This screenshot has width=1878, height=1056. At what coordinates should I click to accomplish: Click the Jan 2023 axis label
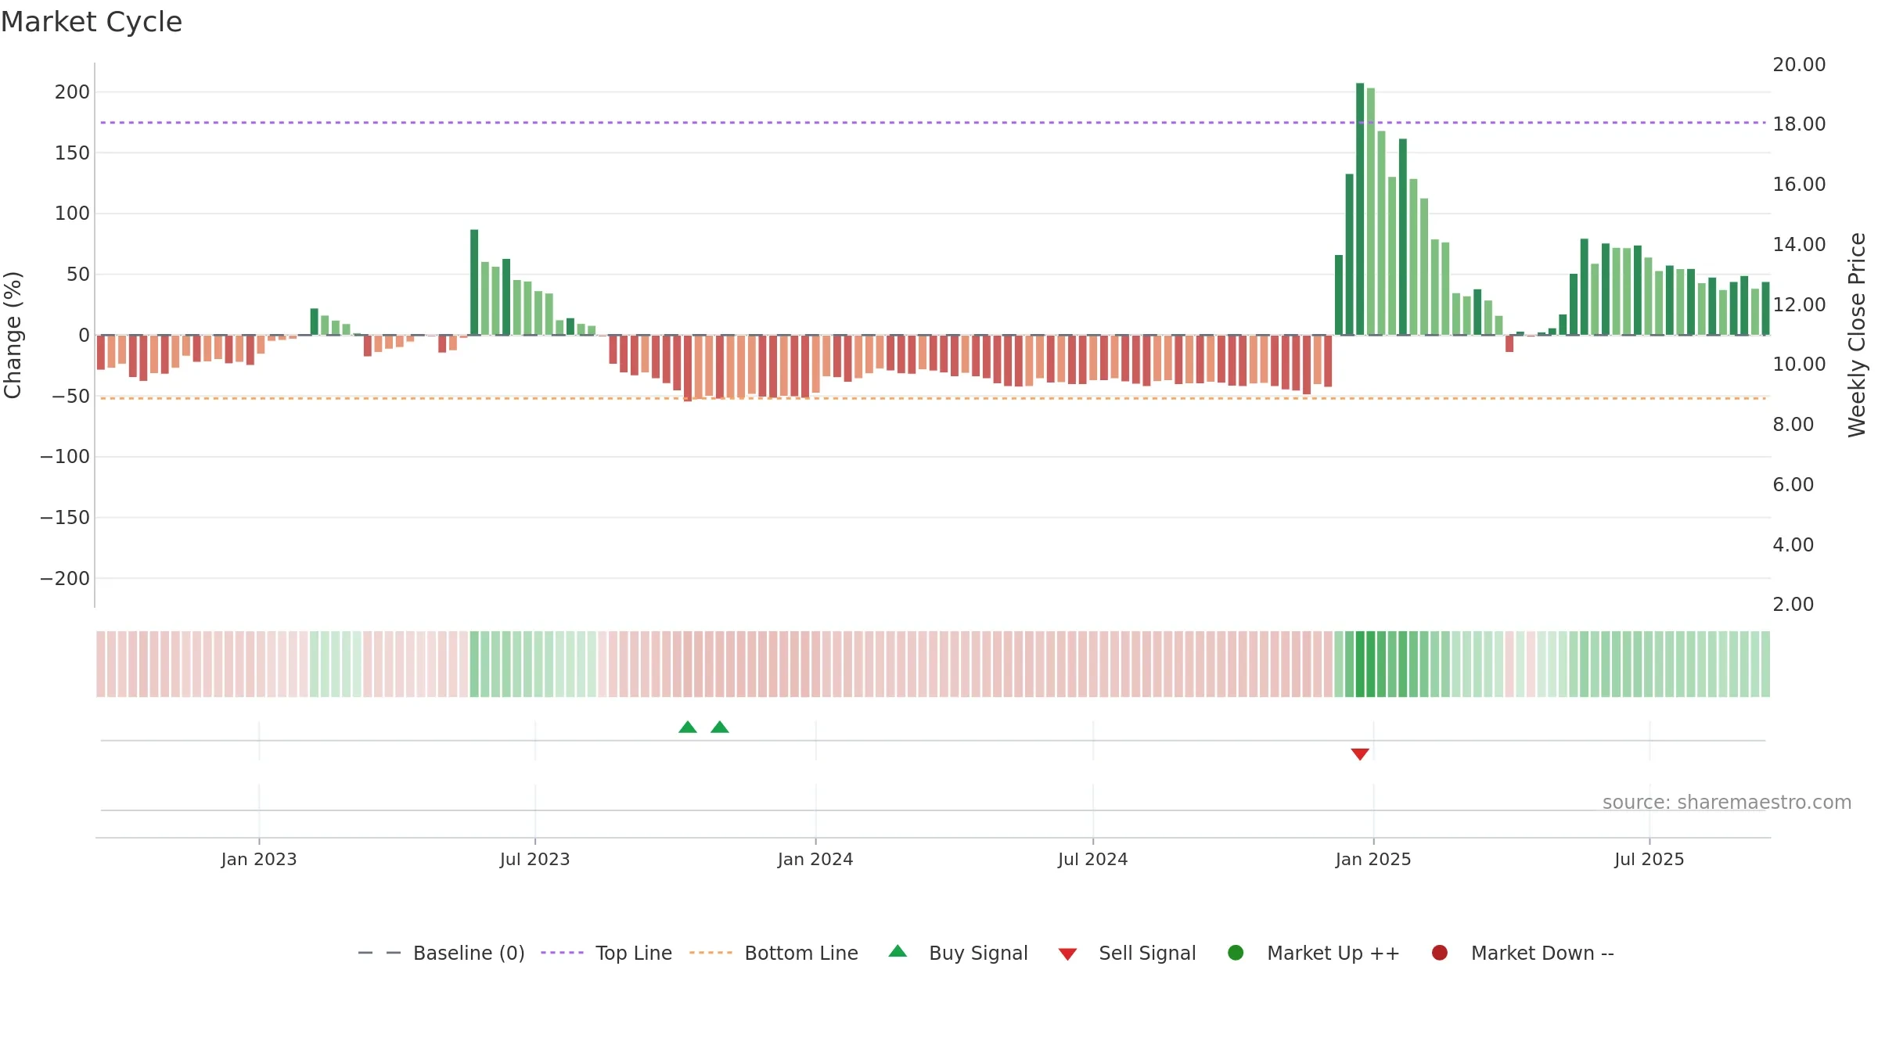point(259,860)
